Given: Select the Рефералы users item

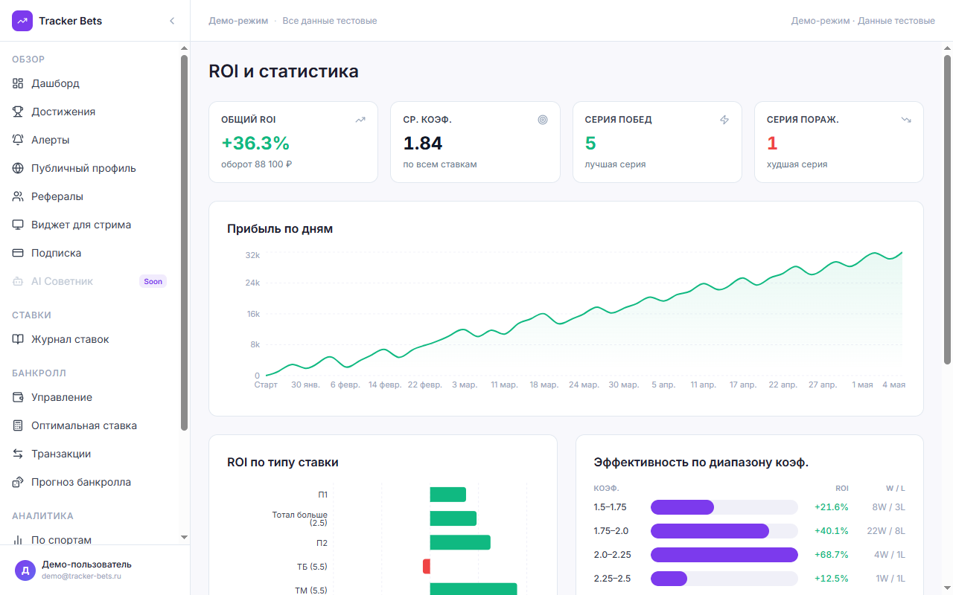Looking at the screenshot, I should [89, 196].
